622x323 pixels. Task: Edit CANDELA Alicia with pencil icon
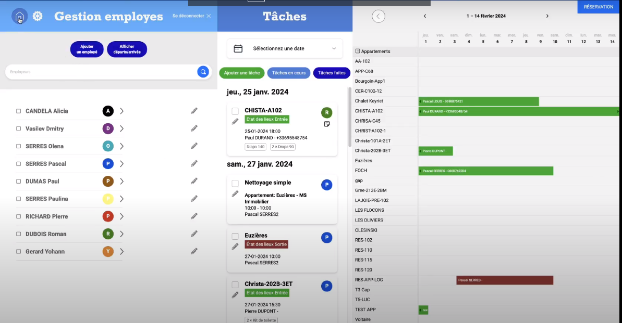194,111
